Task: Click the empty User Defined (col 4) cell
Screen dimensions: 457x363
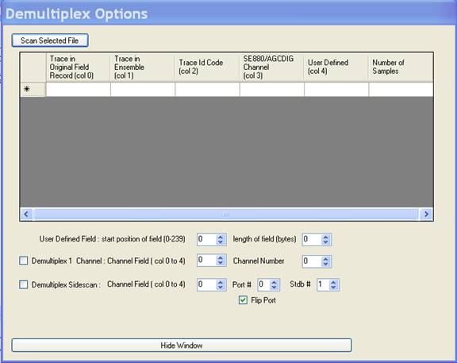Action: tap(336, 89)
